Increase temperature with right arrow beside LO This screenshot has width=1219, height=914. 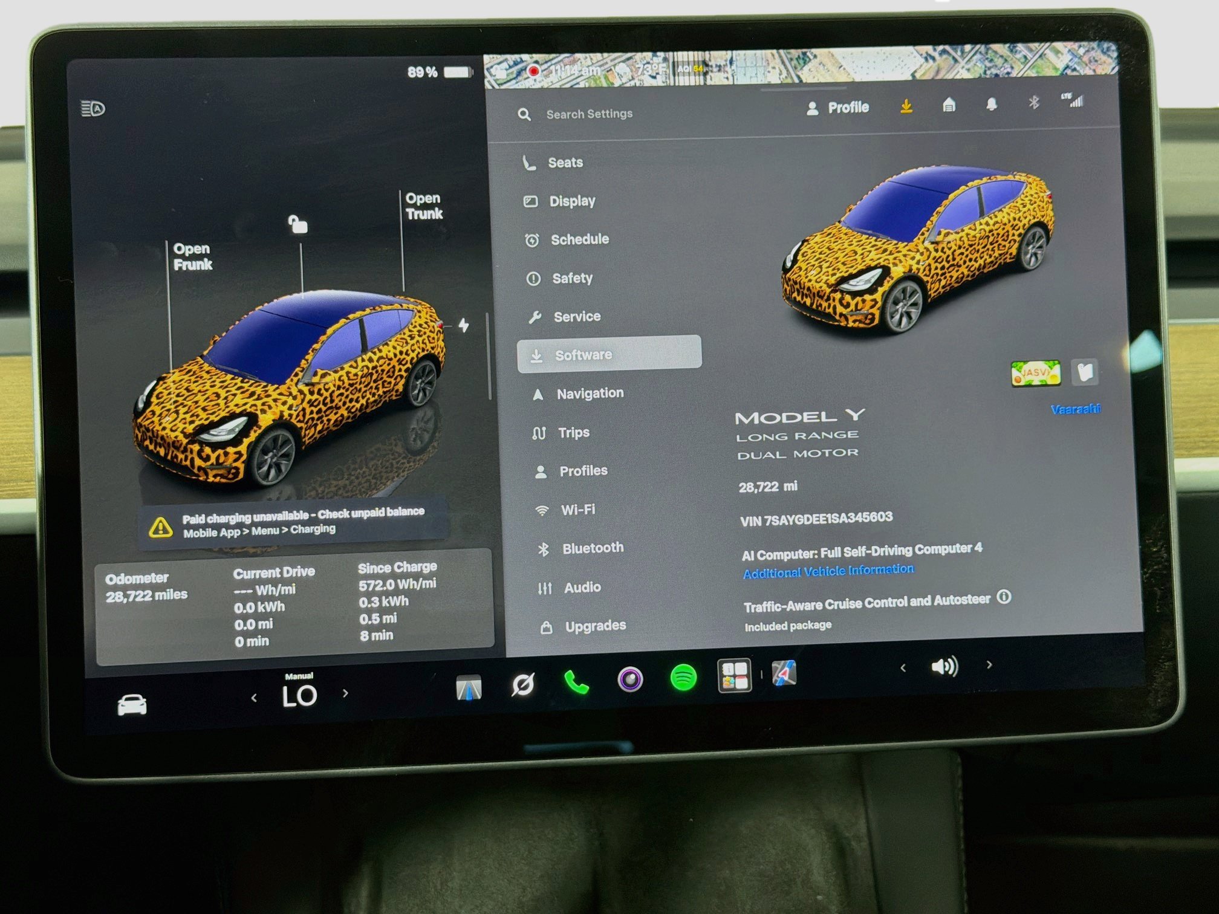point(345,693)
